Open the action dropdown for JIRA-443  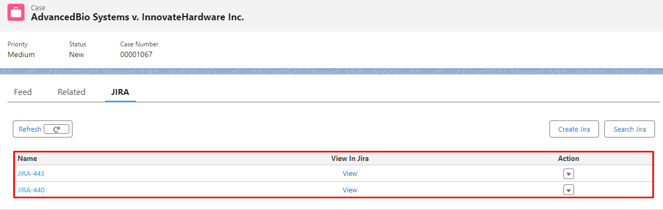[x=569, y=174]
